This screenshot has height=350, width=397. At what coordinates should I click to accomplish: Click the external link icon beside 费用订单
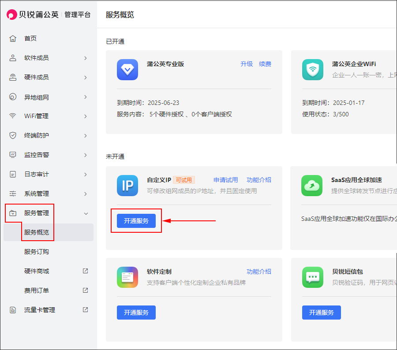pos(85,290)
